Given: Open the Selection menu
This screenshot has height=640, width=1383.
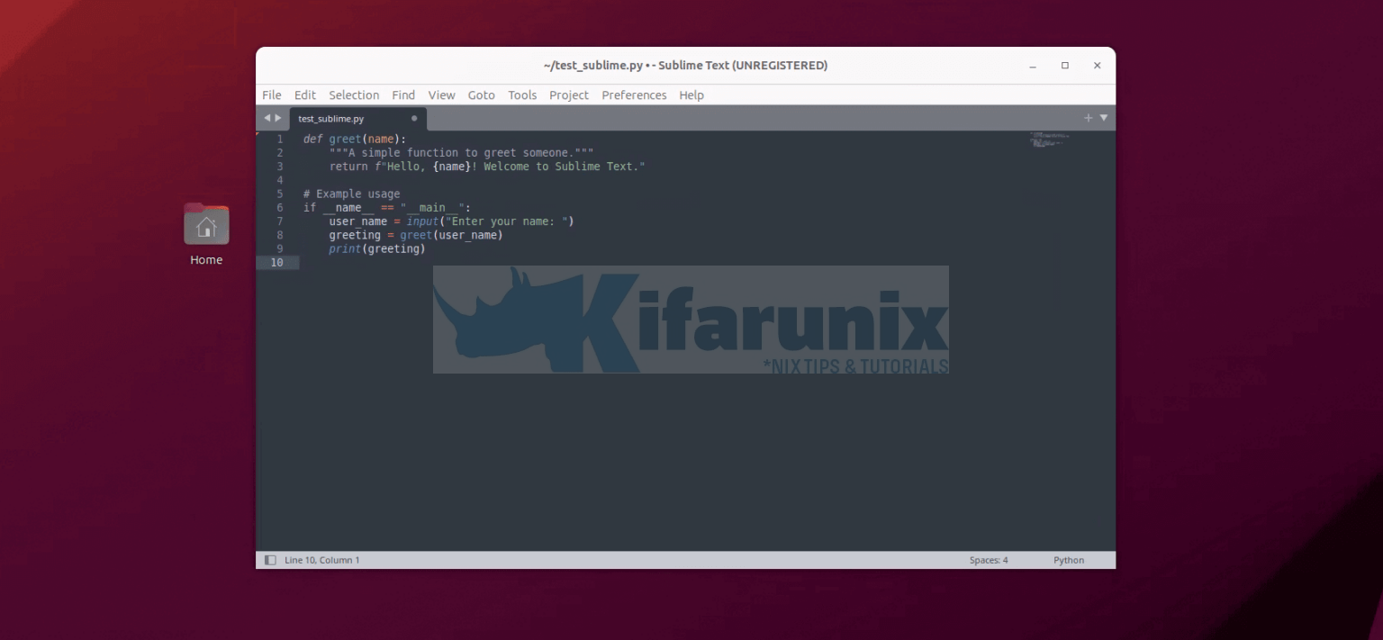Looking at the screenshot, I should (x=354, y=95).
